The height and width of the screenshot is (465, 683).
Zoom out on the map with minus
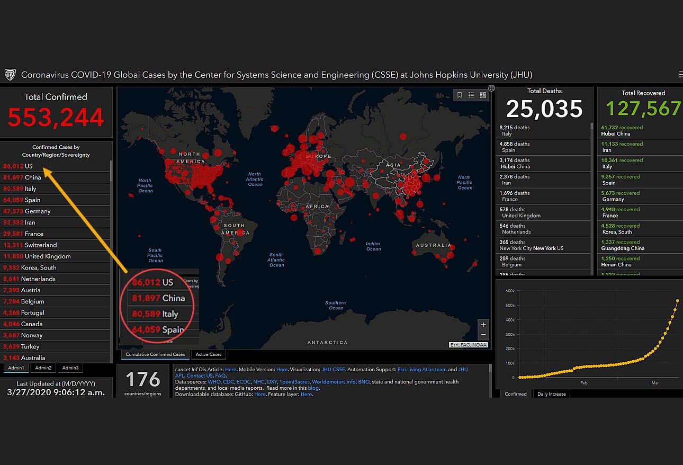coord(483,335)
